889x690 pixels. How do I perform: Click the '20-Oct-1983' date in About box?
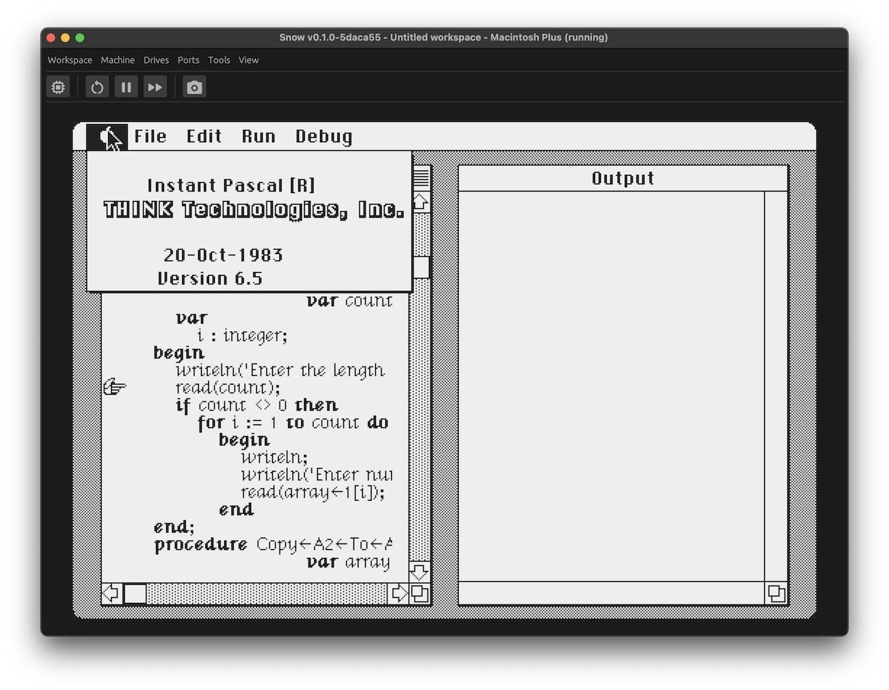(223, 255)
